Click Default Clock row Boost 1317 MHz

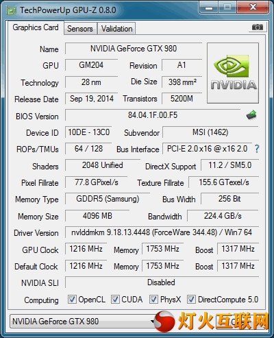238,266
